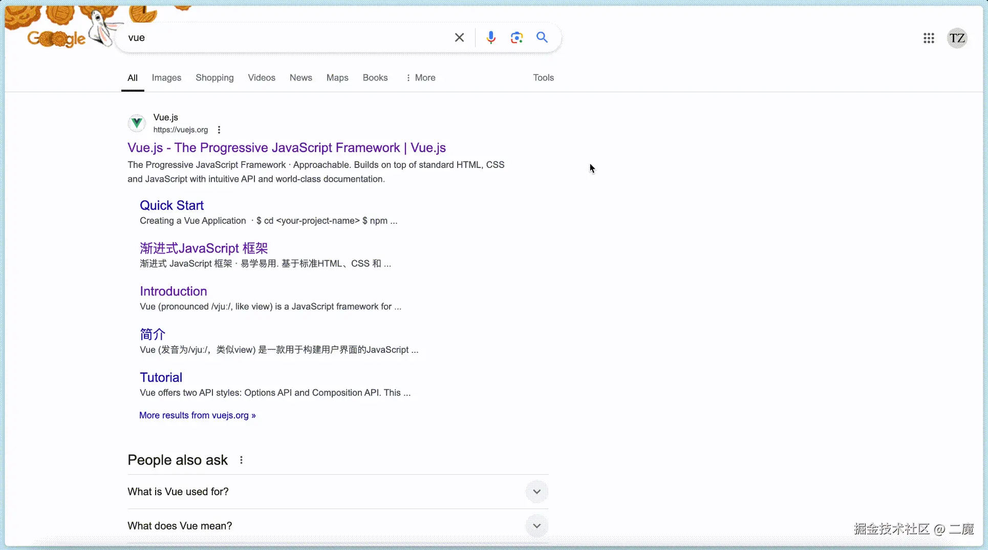Click the Google doodle logo
988x550 pixels.
pyautogui.click(x=57, y=36)
